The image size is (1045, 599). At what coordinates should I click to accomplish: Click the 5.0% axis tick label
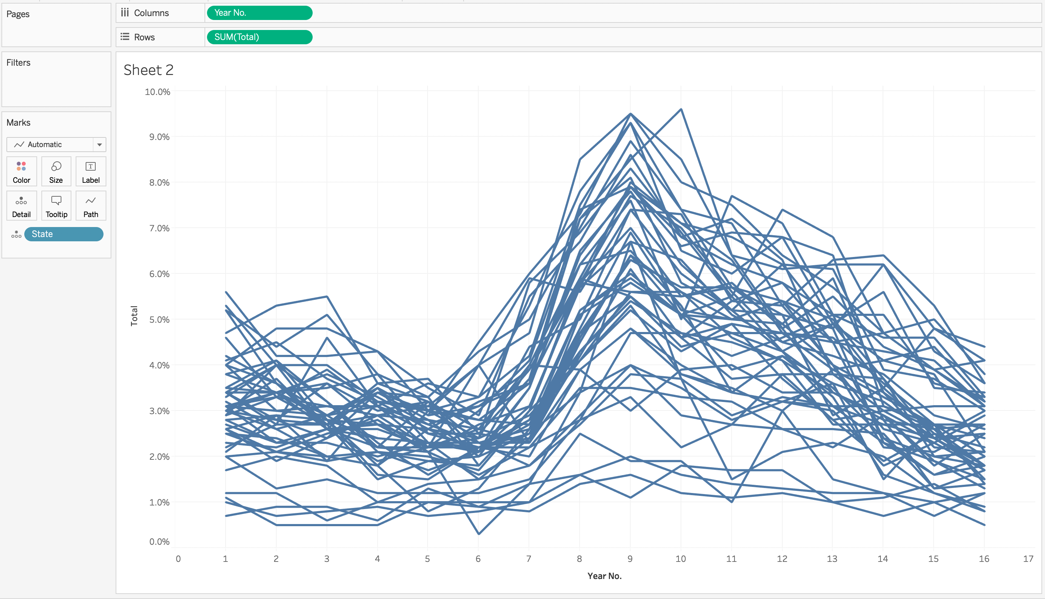(159, 319)
